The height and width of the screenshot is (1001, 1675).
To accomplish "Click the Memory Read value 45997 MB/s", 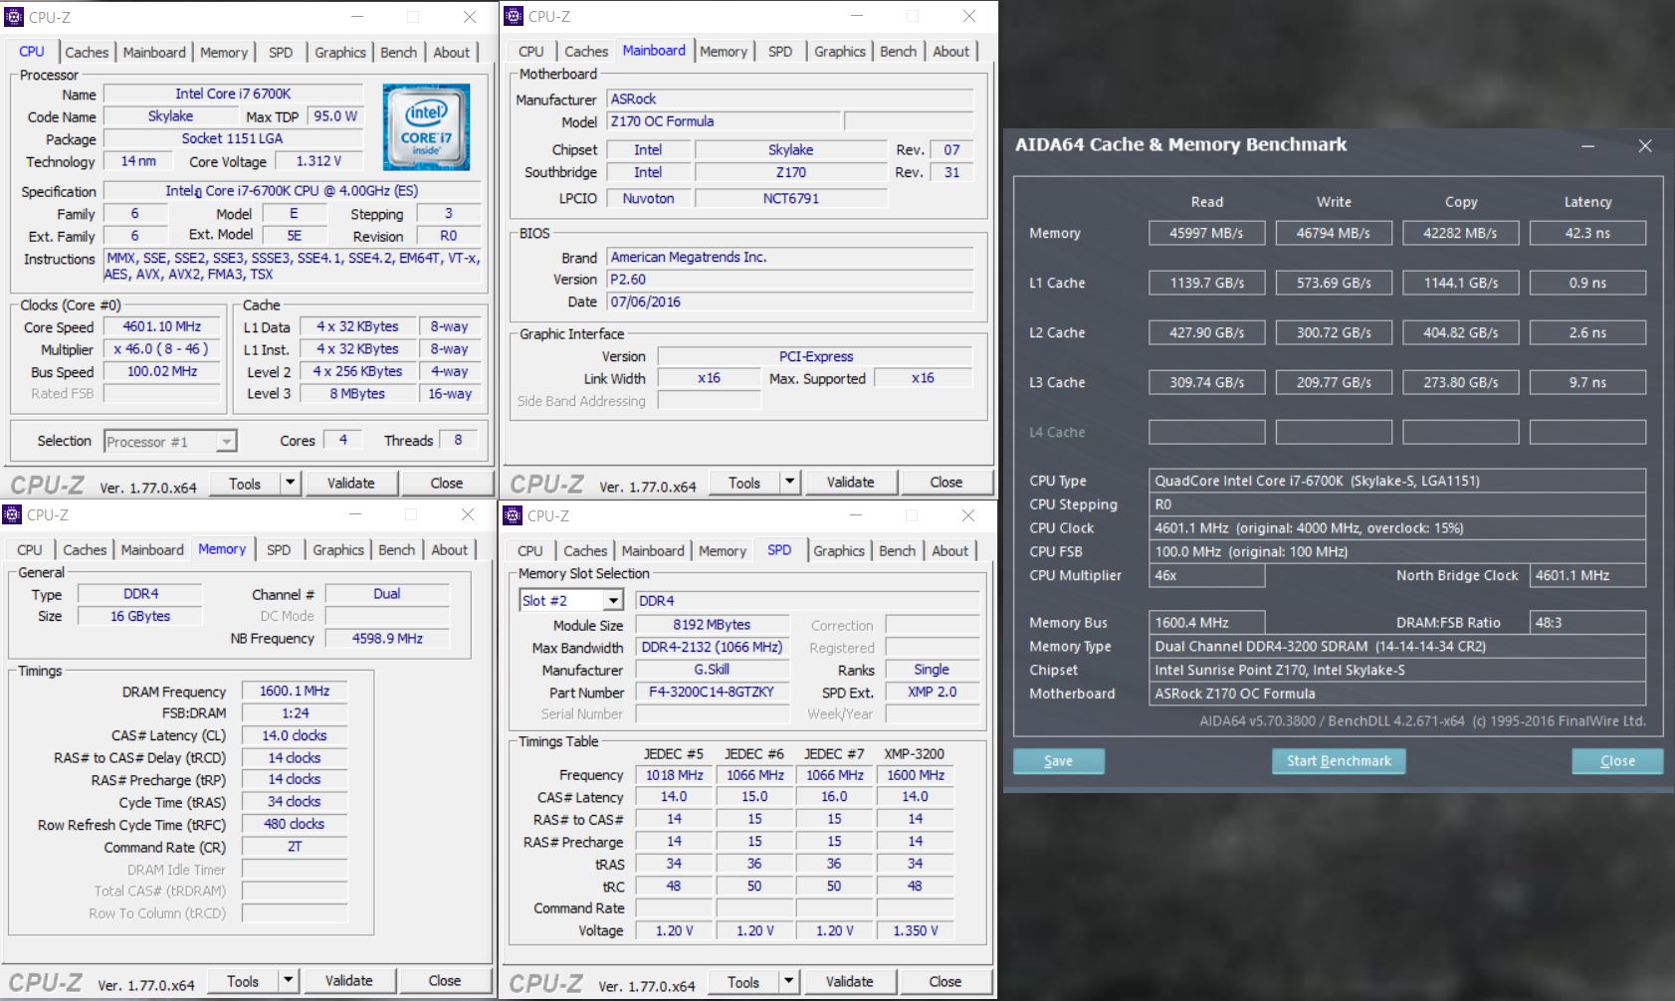I will [x=1206, y=233].
